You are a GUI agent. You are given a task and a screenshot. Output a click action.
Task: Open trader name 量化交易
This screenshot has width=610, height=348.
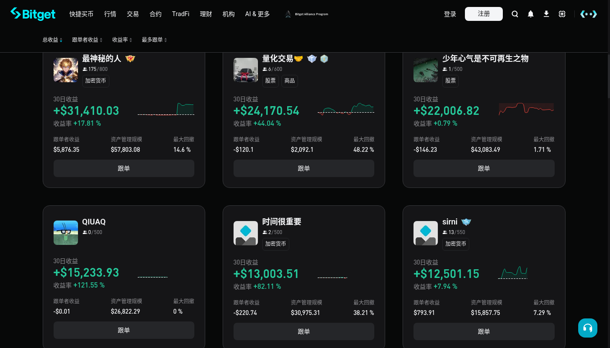(x=278, y=58)
